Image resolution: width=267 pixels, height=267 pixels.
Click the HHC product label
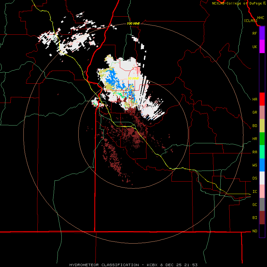coord(260,18)
